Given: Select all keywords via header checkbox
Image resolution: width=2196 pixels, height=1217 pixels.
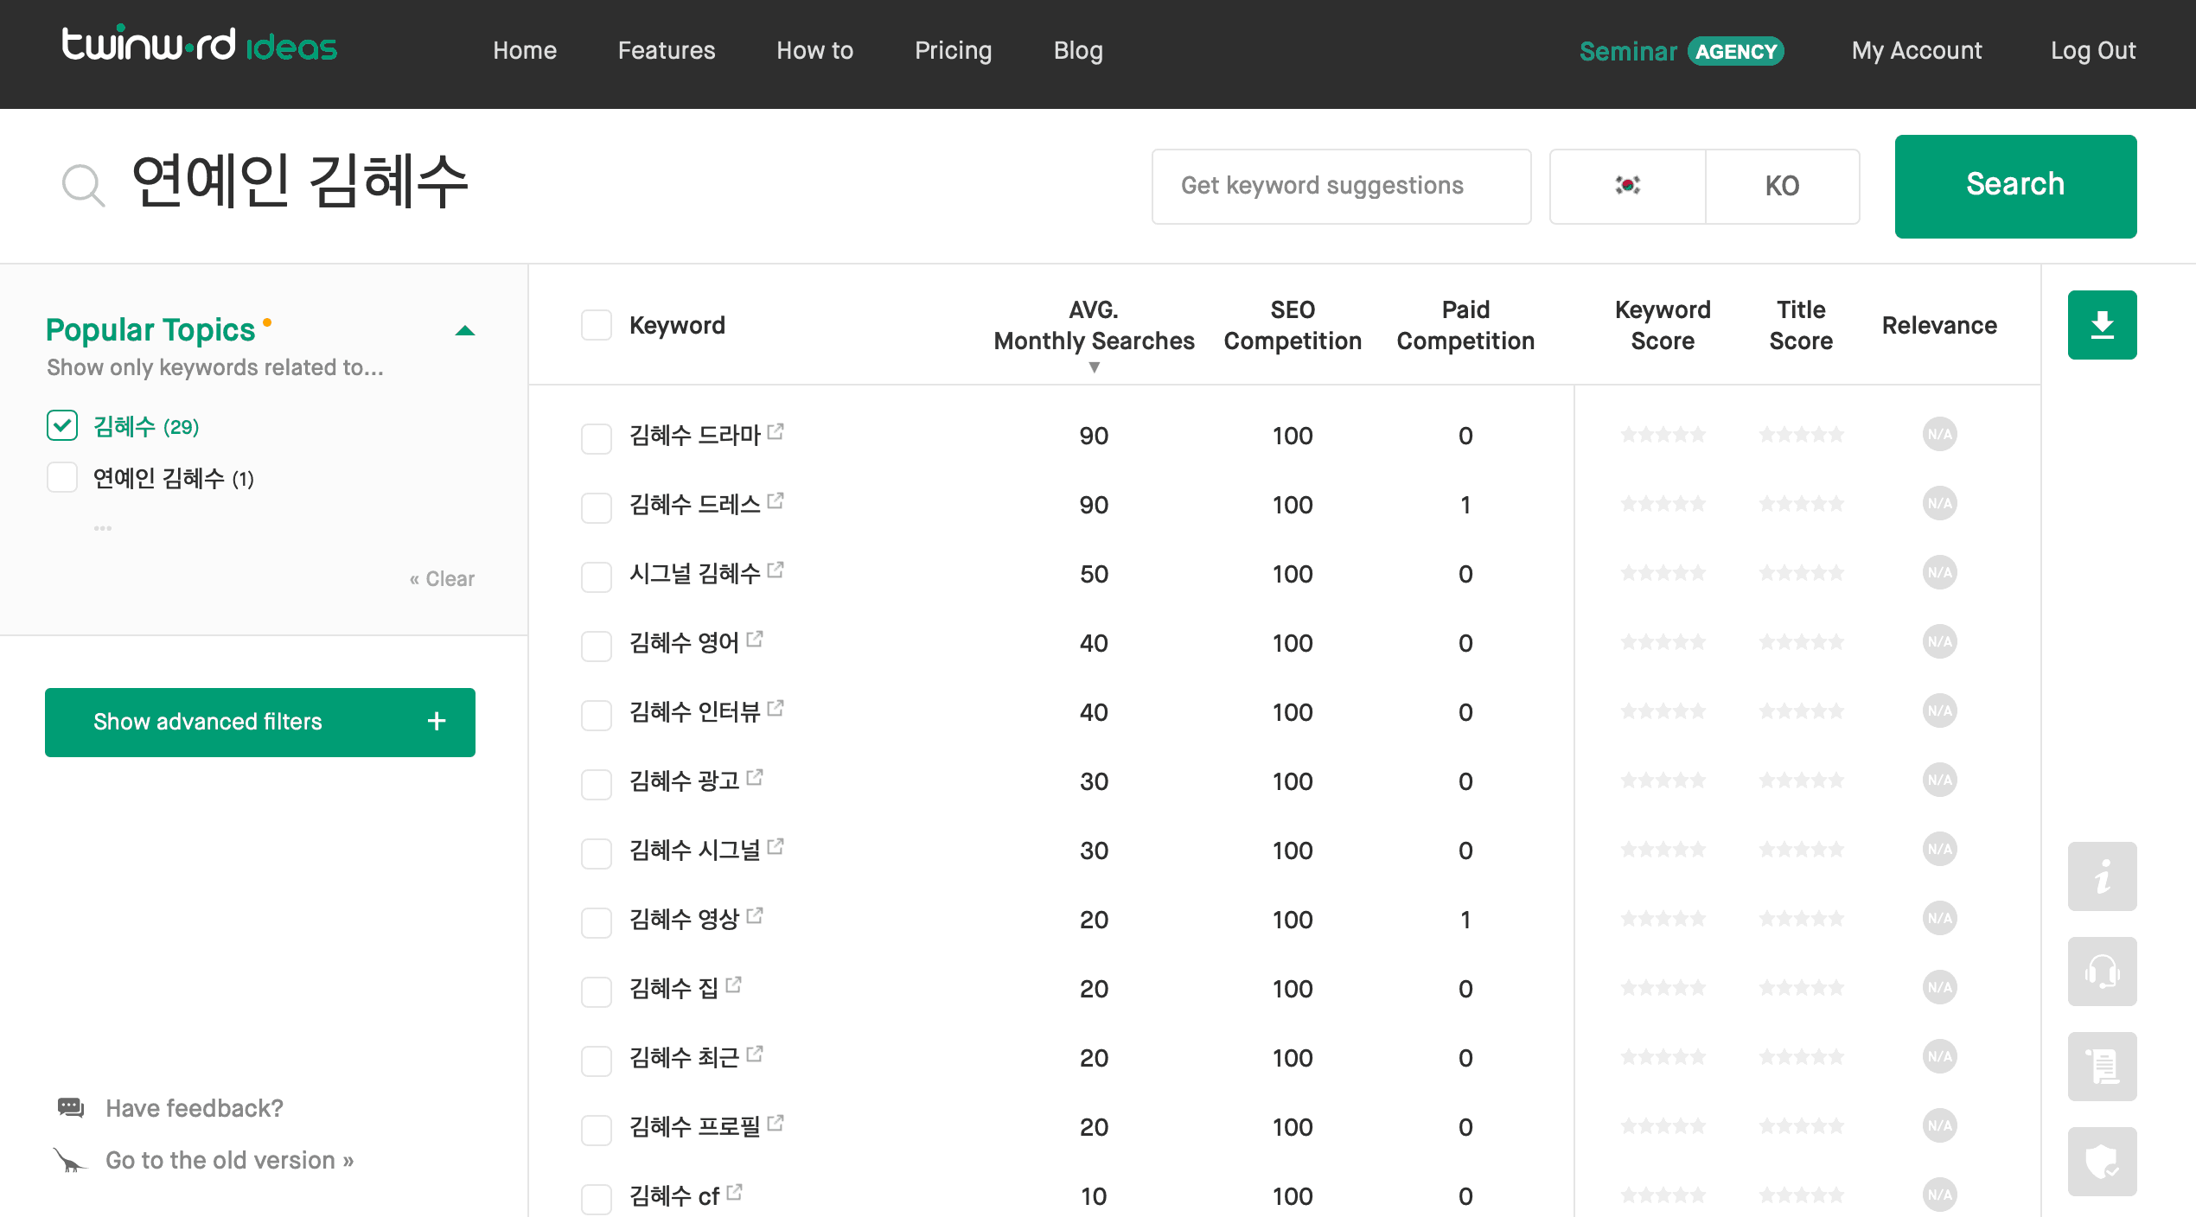Looking at the screenshot, I should point(596,324).
